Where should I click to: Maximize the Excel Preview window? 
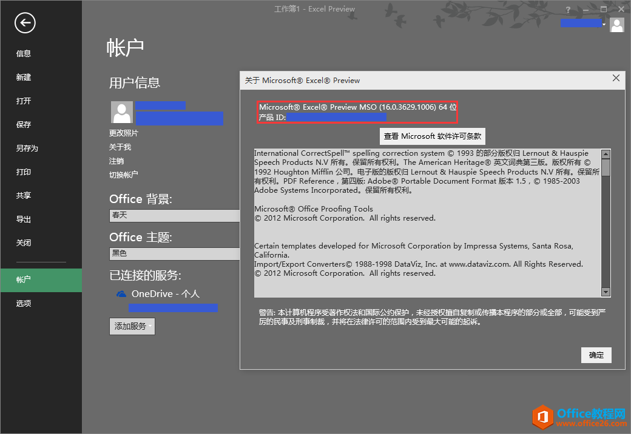click(604, 9)
